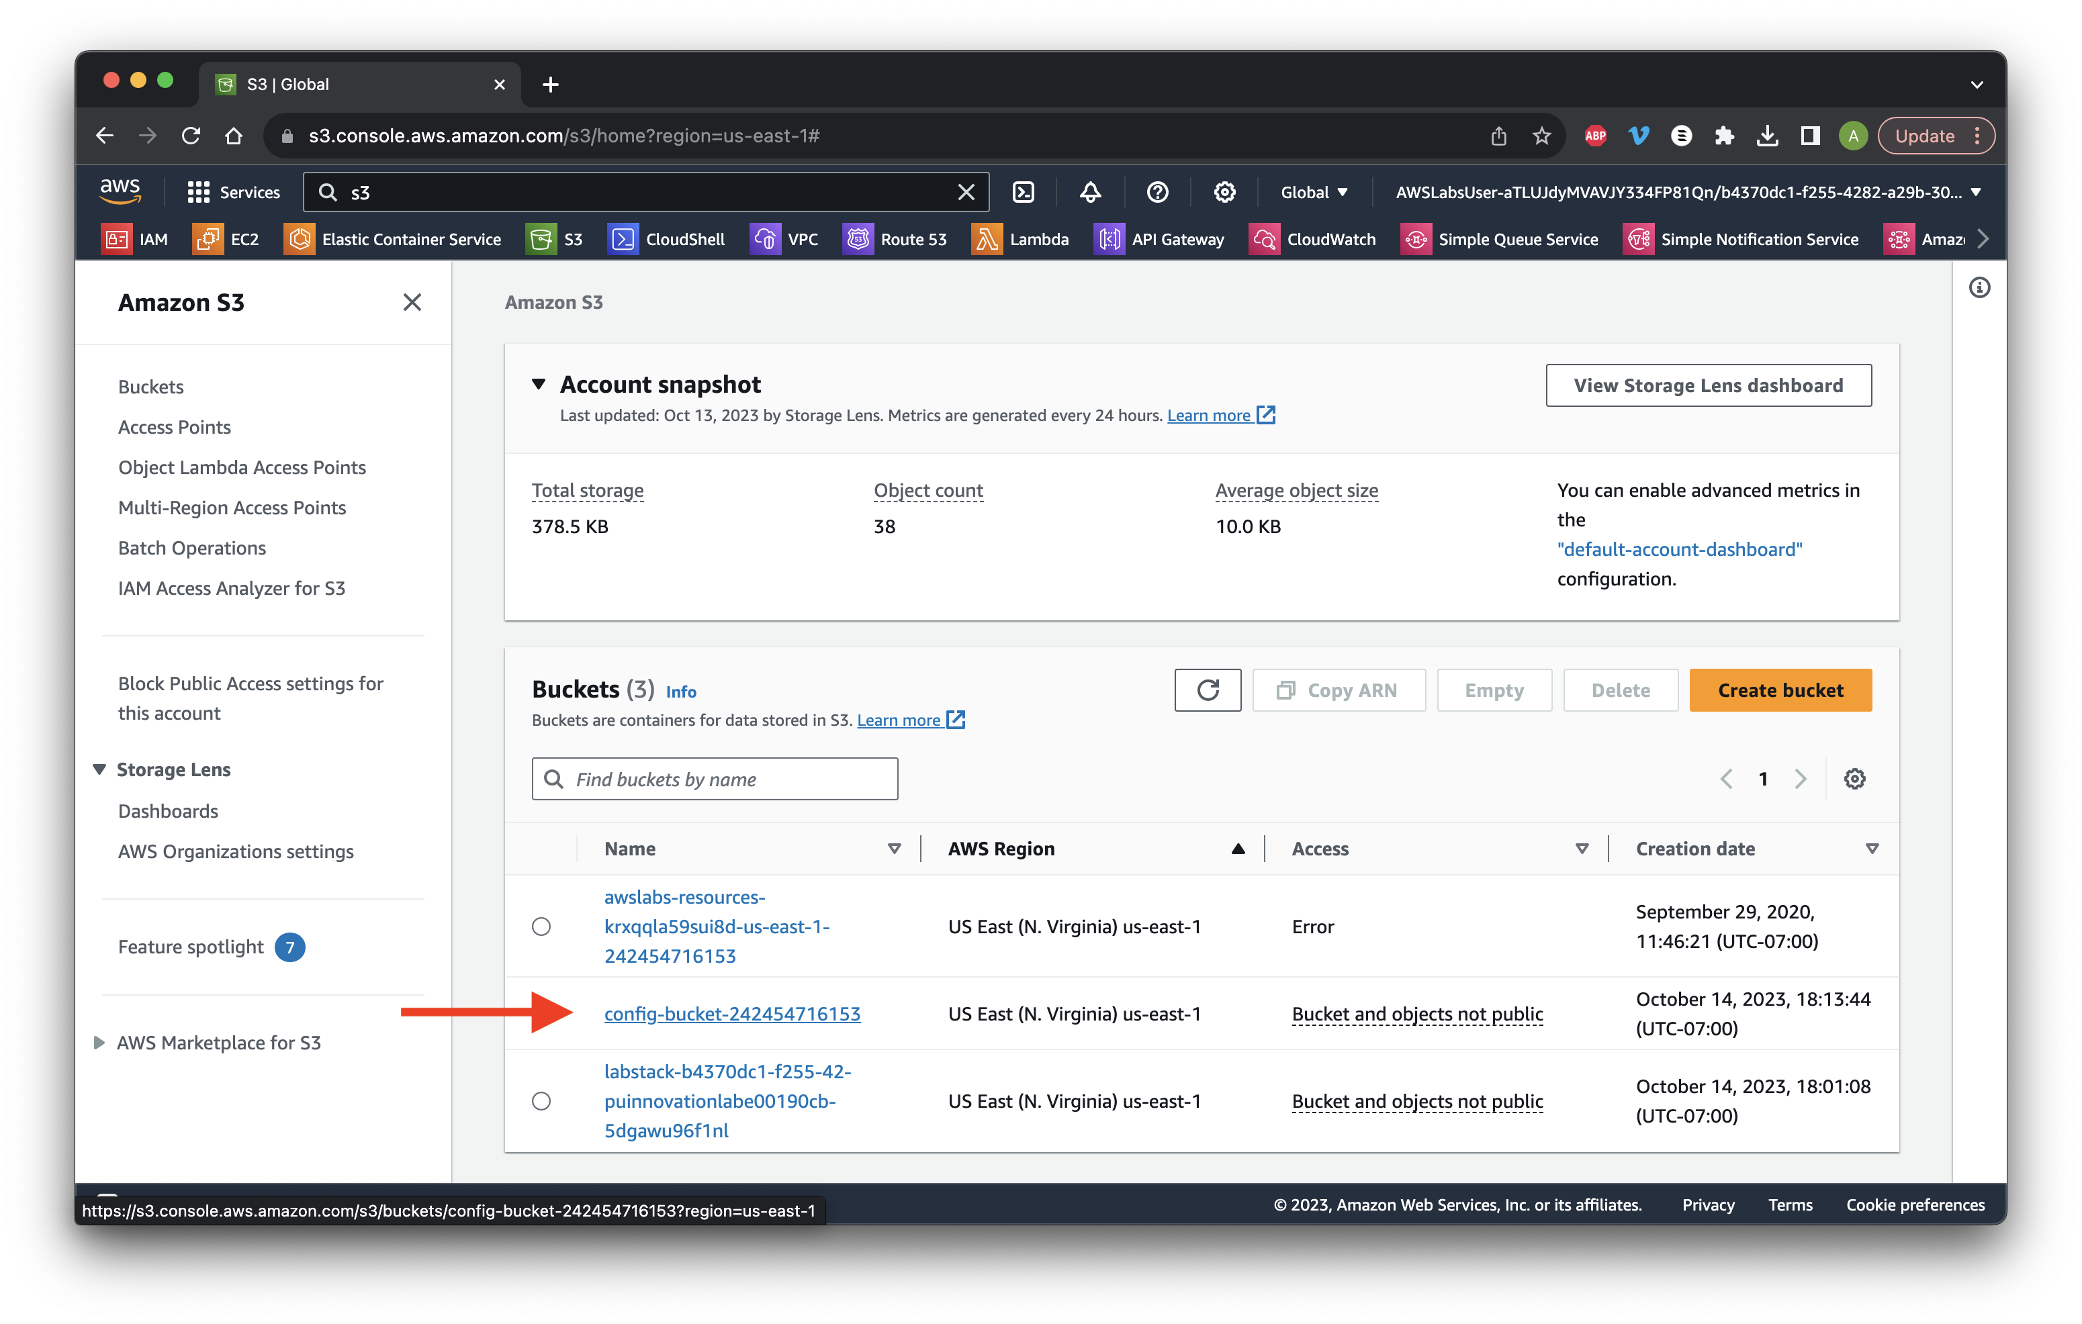Open the default-account-dashboard link
This screenshot has width=2082, height=1324.
coord(1679,549)
